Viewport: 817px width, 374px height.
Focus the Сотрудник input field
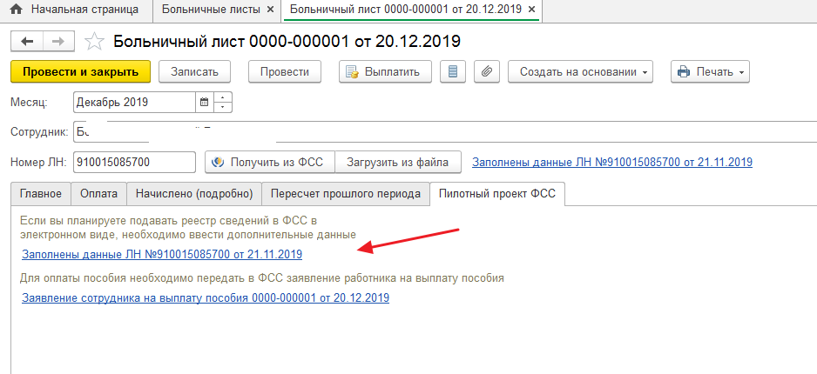click(x=445, y=132)
